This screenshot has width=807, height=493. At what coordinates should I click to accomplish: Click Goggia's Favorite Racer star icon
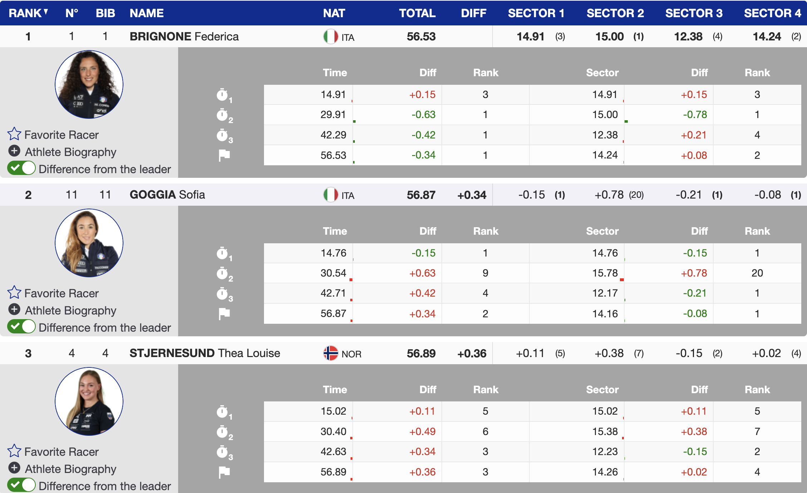pos(14,293)
